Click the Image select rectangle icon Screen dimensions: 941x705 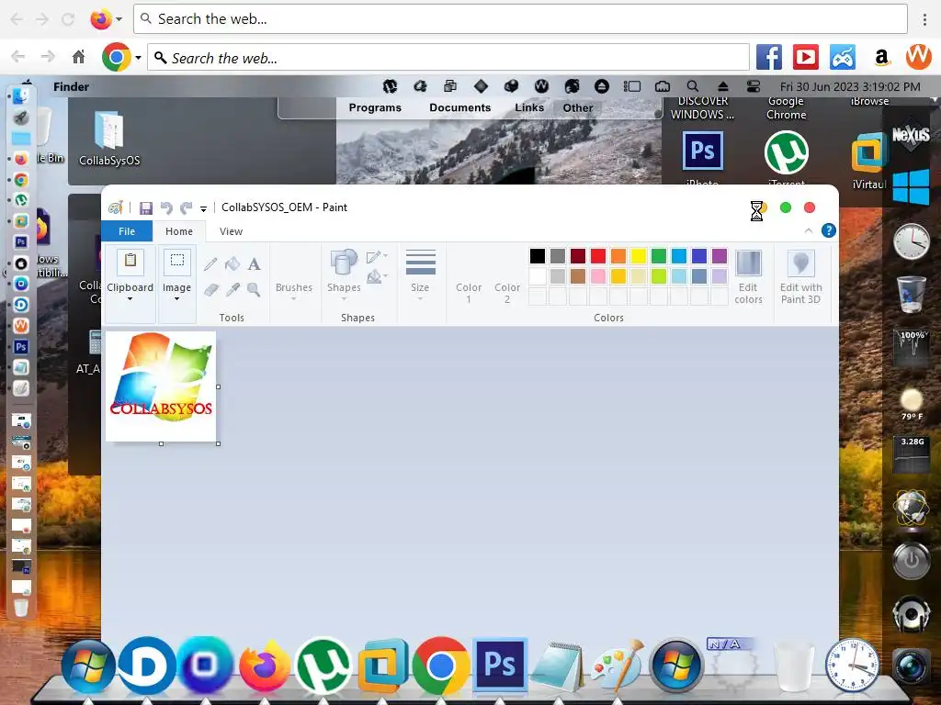click(177, 262)
